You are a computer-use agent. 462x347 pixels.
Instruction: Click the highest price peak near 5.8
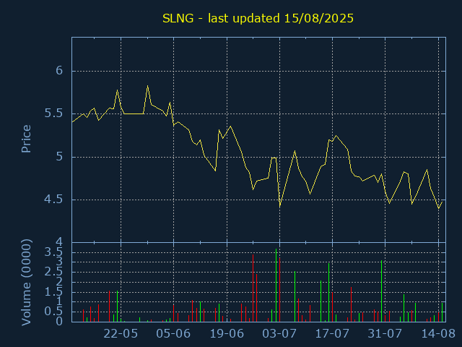[147, 86]
